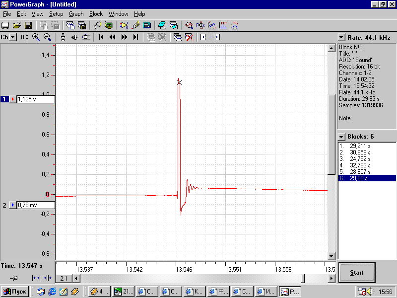Click the plug connection icon
Screen dimensions: 397x298
[x=97, y=25]
